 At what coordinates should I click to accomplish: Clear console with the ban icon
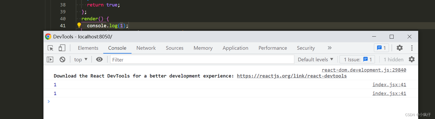click(x=62, y=59)
